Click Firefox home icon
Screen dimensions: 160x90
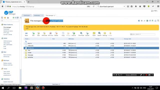[140, 6]
